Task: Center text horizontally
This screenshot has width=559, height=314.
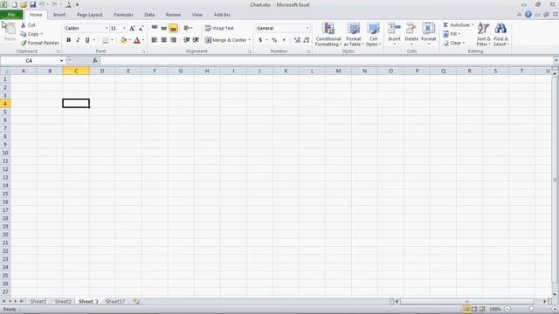Action: pos(163,40)
